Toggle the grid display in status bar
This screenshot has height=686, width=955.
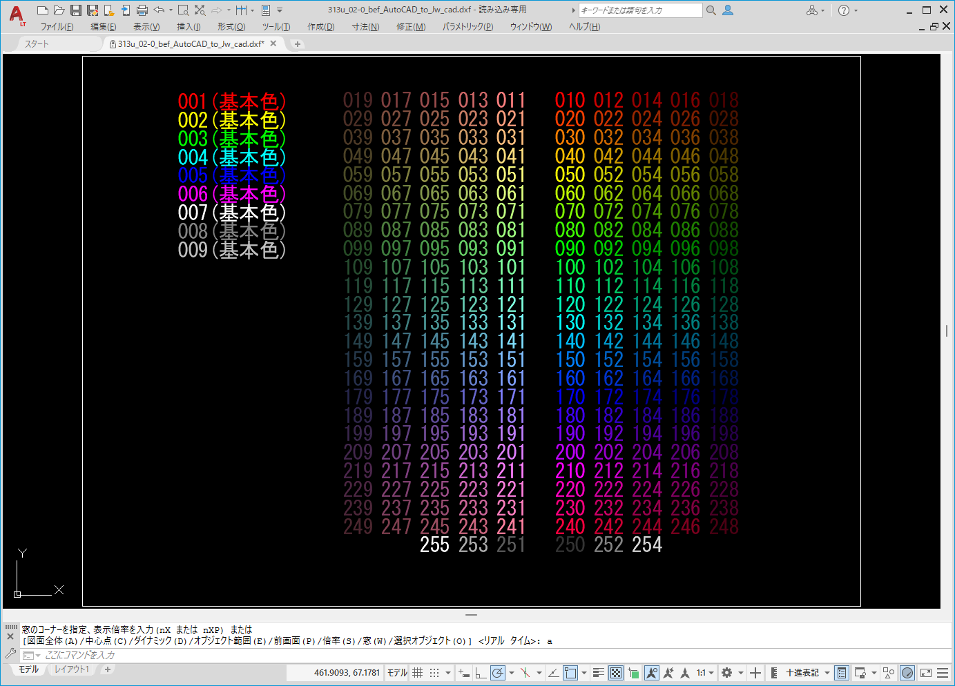[417, 673]
